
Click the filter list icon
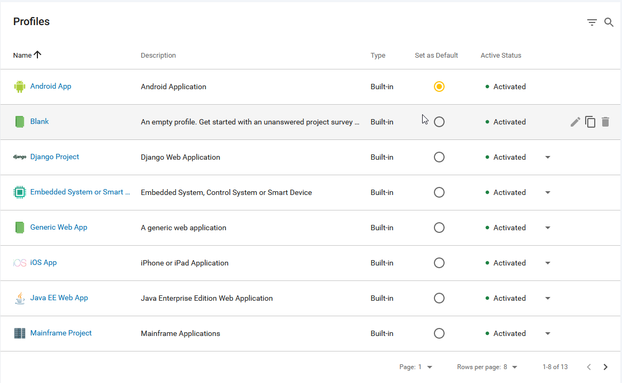coord(592,22)
